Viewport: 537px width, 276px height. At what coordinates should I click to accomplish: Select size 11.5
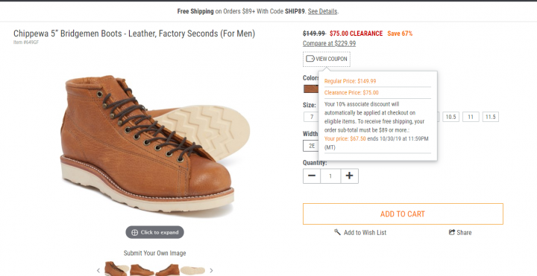[x=491, y=117]
